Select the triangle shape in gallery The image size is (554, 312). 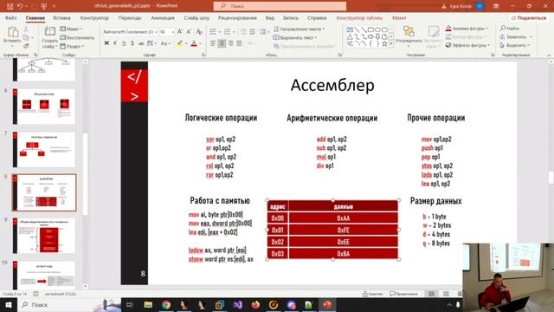[x=350, y=36]
